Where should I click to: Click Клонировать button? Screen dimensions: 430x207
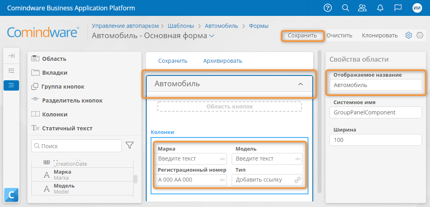click(x=380, y=35)
